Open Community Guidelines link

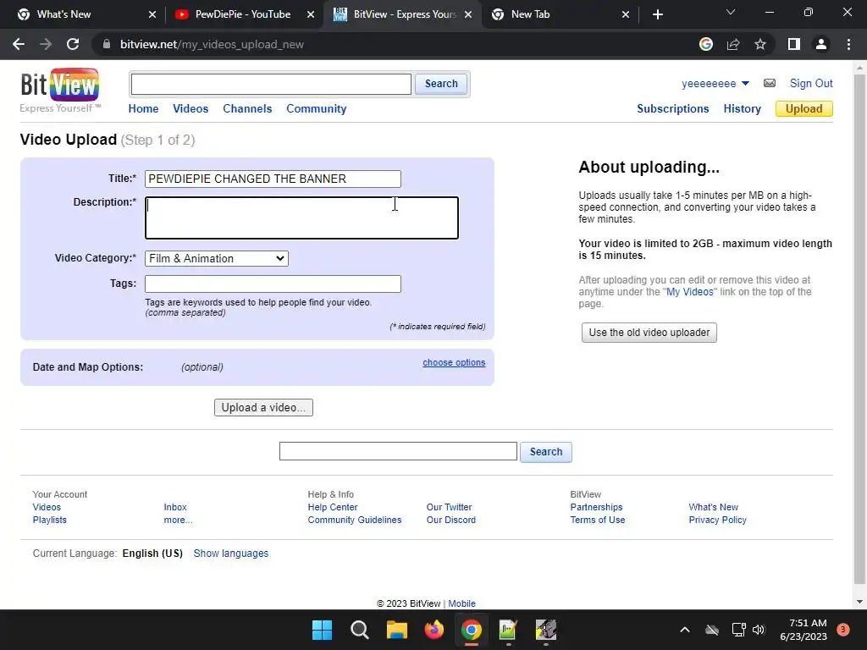pos(355,521)
